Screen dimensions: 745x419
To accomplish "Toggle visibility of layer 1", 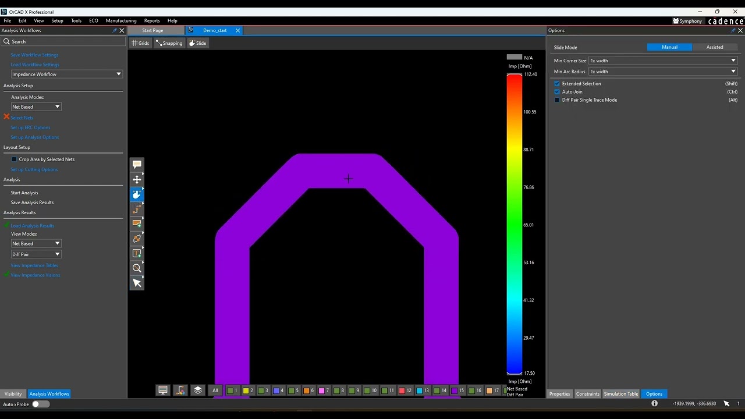I will [x=232, y=390].
